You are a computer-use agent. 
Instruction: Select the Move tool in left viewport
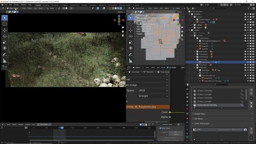point(4,30)
